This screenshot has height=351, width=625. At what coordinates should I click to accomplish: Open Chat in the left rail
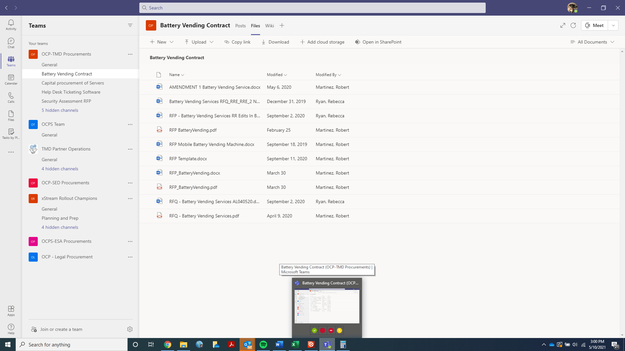[x=11, y=43]
